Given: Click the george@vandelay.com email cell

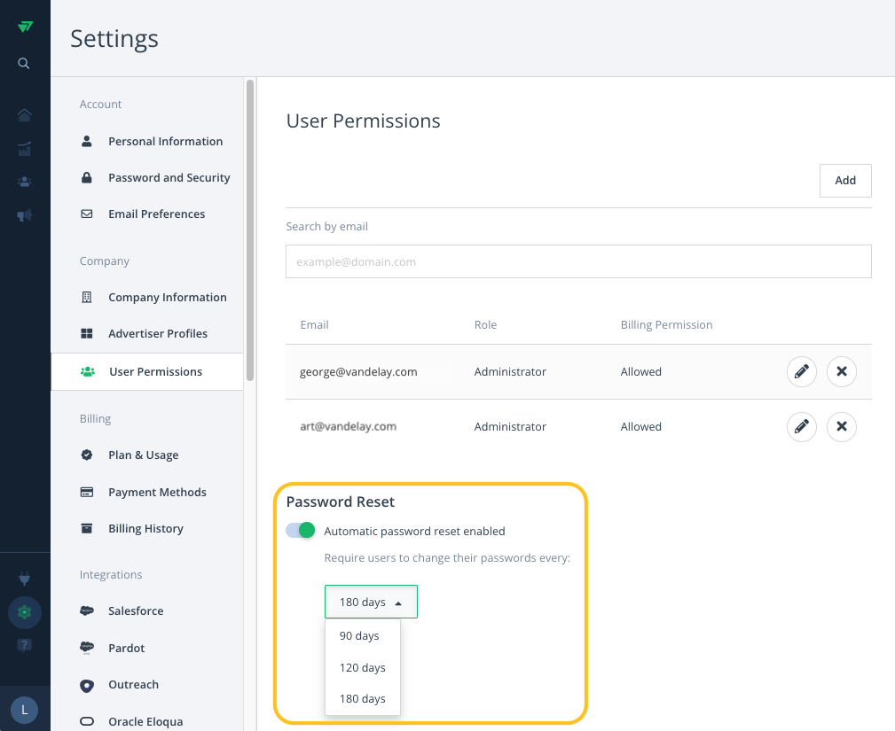Looking at the screenshot, I should click(x=358, y=372).
